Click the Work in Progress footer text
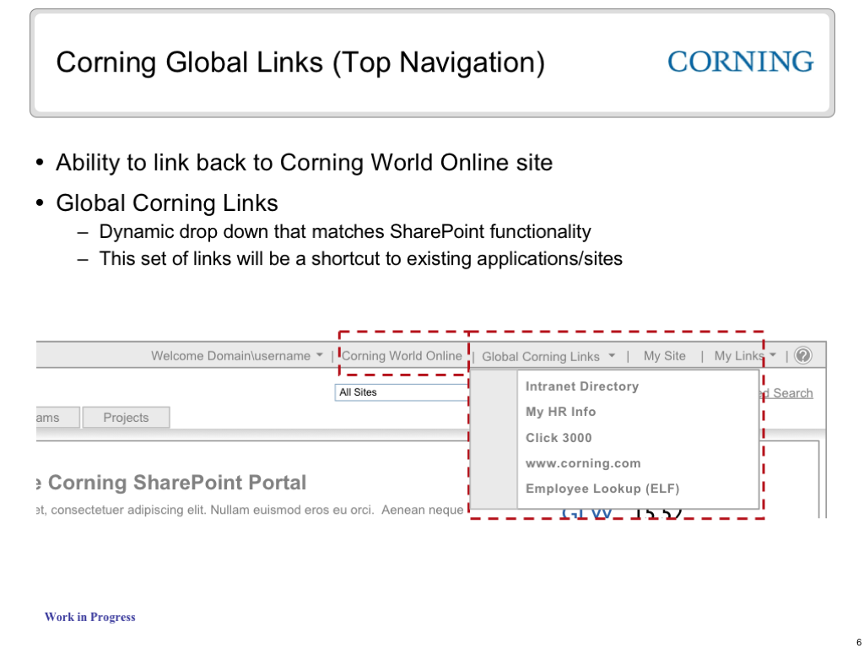Image resolution: width=864 pixels, height=648 pixels. (x=89, y=617)
